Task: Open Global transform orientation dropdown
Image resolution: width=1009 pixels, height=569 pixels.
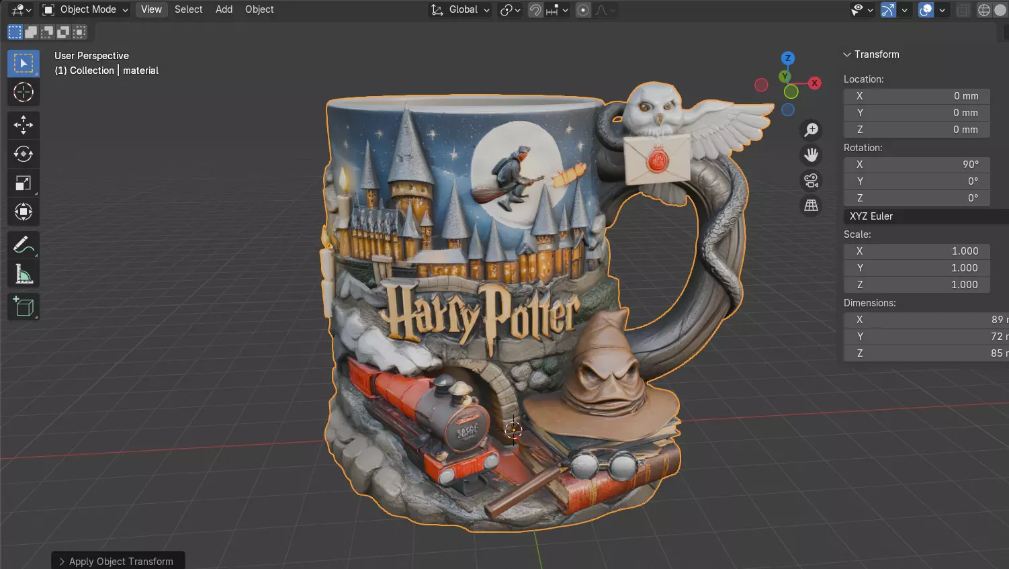Action: [x=461, y=9]
